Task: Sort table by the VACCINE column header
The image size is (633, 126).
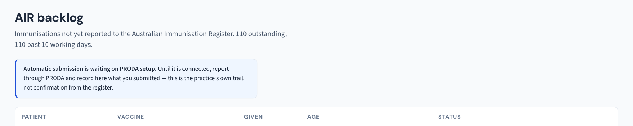Action: click(x=131, y=117)
